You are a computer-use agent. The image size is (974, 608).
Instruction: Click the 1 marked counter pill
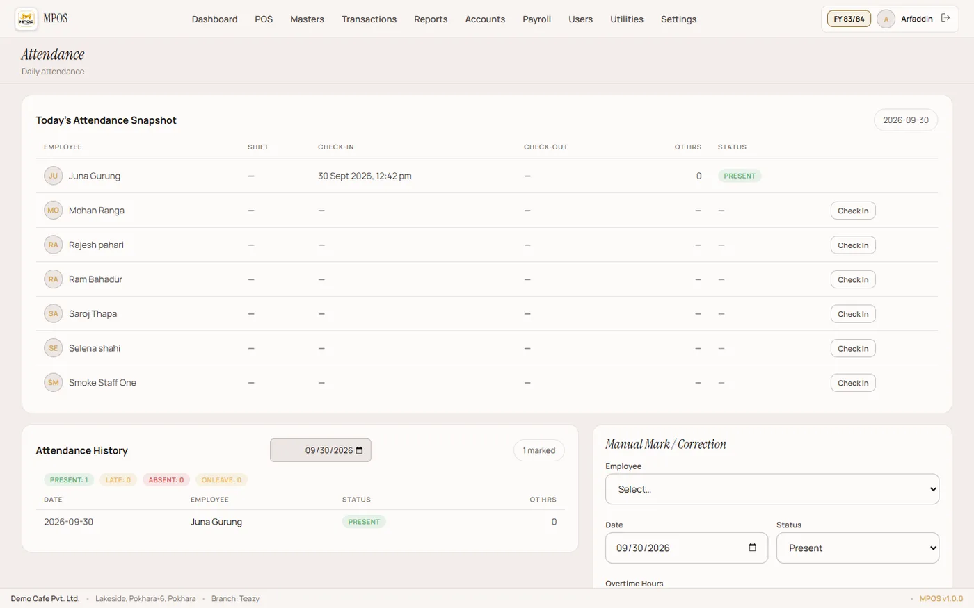click(539, 450)
